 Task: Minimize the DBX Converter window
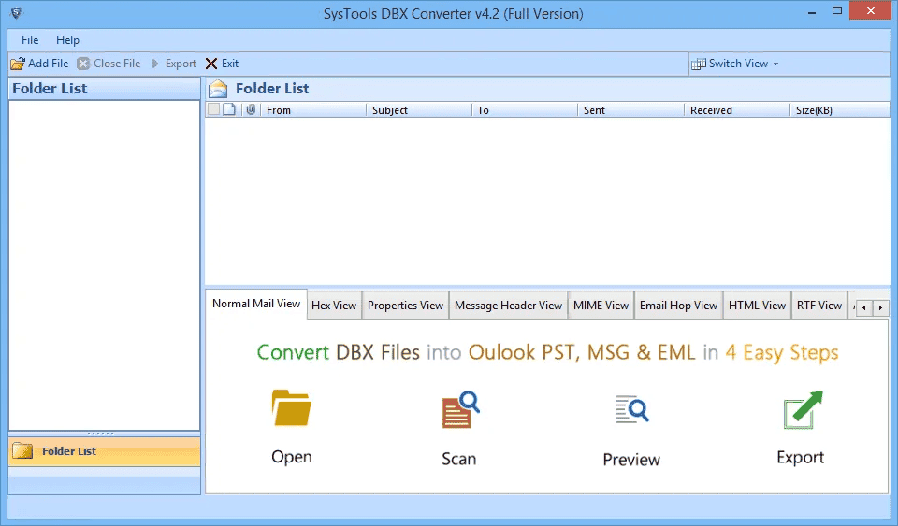tap(812, 11)
